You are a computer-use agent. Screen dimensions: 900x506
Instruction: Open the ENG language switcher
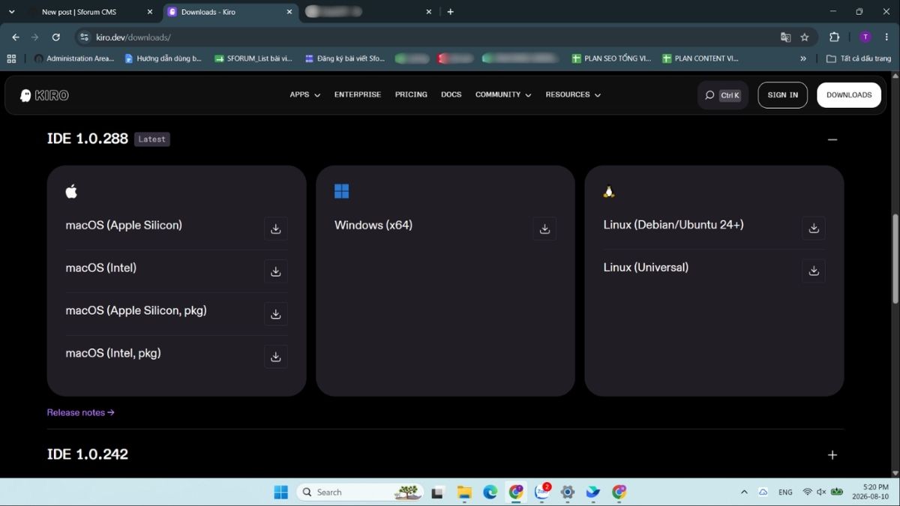pyautogui.click(x=785, y=492)
